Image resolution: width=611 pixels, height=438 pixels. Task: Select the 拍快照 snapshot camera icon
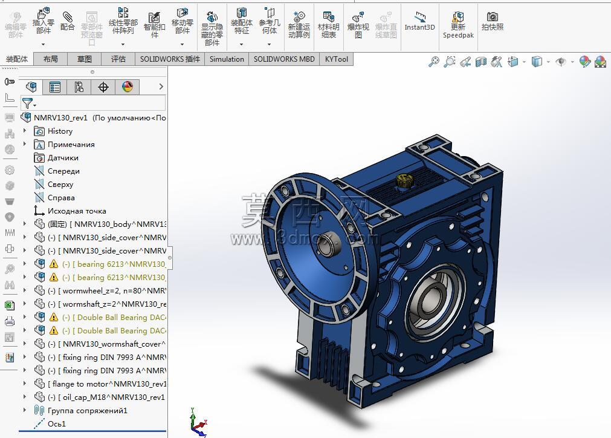492,21
